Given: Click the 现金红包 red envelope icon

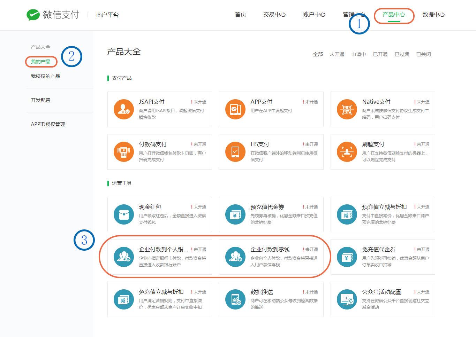Looking at the screenshot, I should tap(124, 214).
